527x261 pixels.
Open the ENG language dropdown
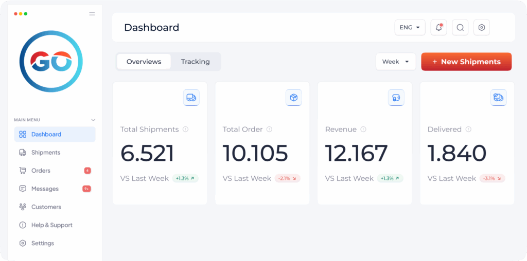click(x=410, y=28)
